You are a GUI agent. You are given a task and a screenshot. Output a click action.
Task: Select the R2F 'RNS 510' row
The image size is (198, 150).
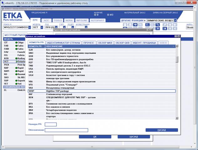click(102, 62)
